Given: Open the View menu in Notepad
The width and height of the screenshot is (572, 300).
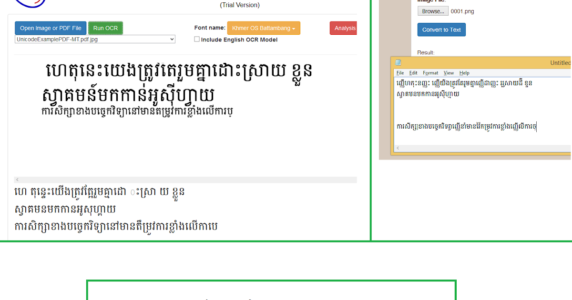Looking at the screenshot, I should 448,72.
